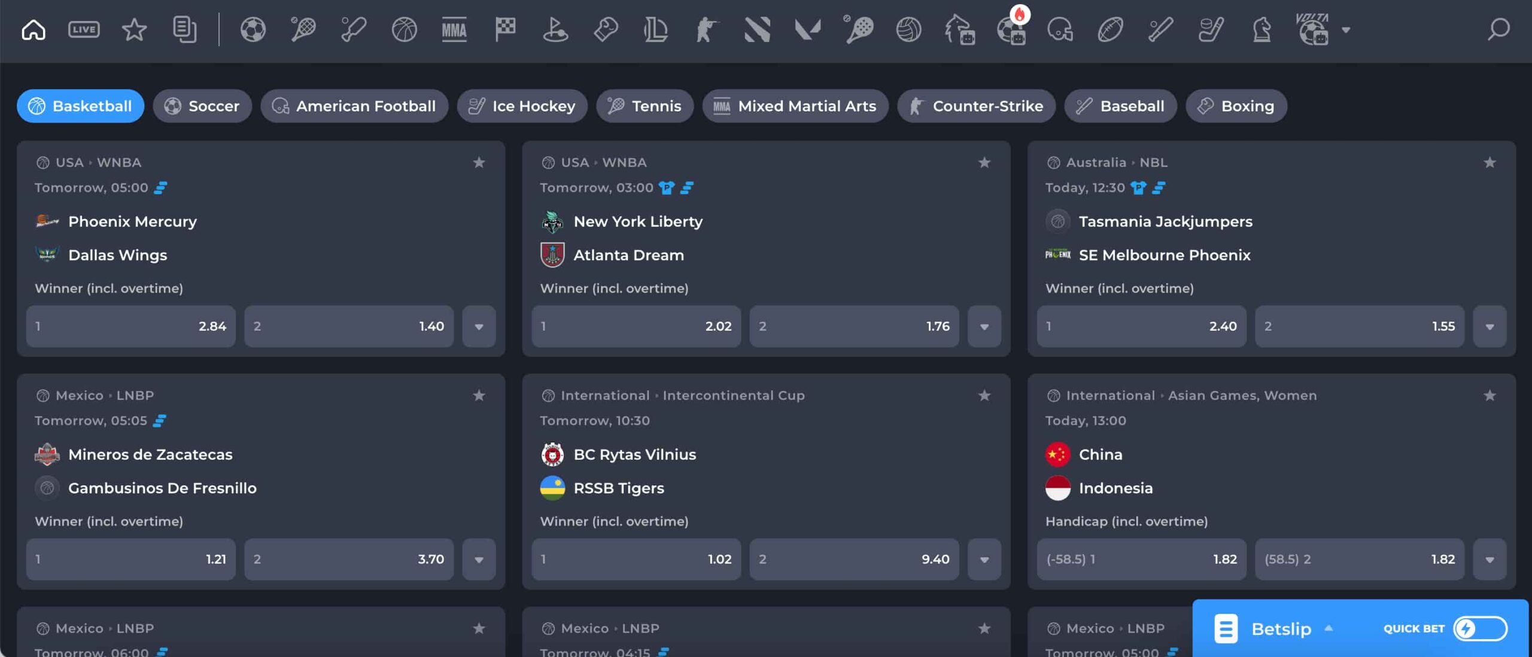Favorite the Mineros de Zacatecas match
The image size is (1532, 657).
tap(479, 396)
